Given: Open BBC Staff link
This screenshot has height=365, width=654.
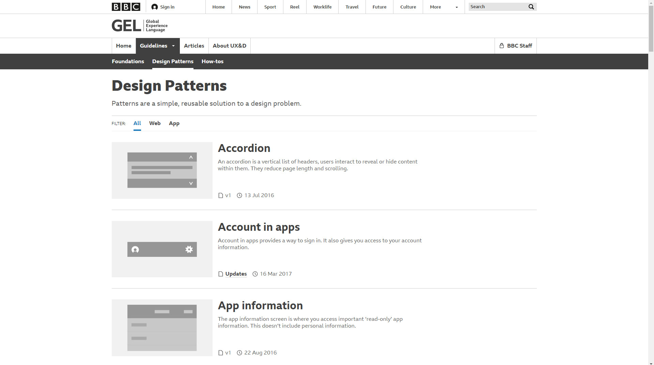Looking at the screenshot, I should [x=515, y=46].
